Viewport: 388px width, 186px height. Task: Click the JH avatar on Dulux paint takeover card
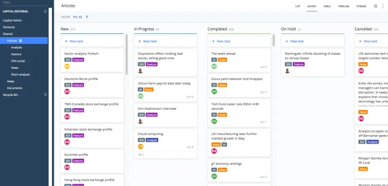click(214, 91)
